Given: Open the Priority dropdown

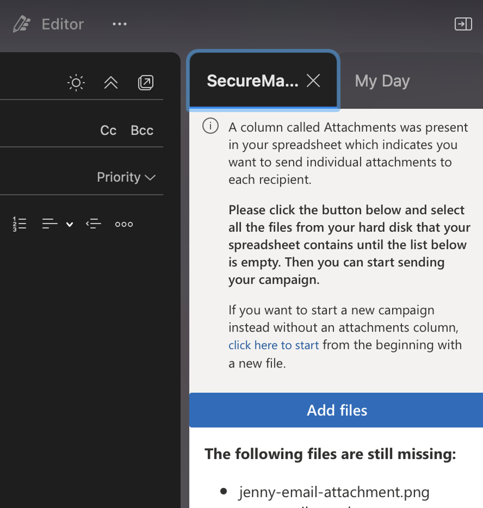Looking at the screenshot, I should coord(125,177).
